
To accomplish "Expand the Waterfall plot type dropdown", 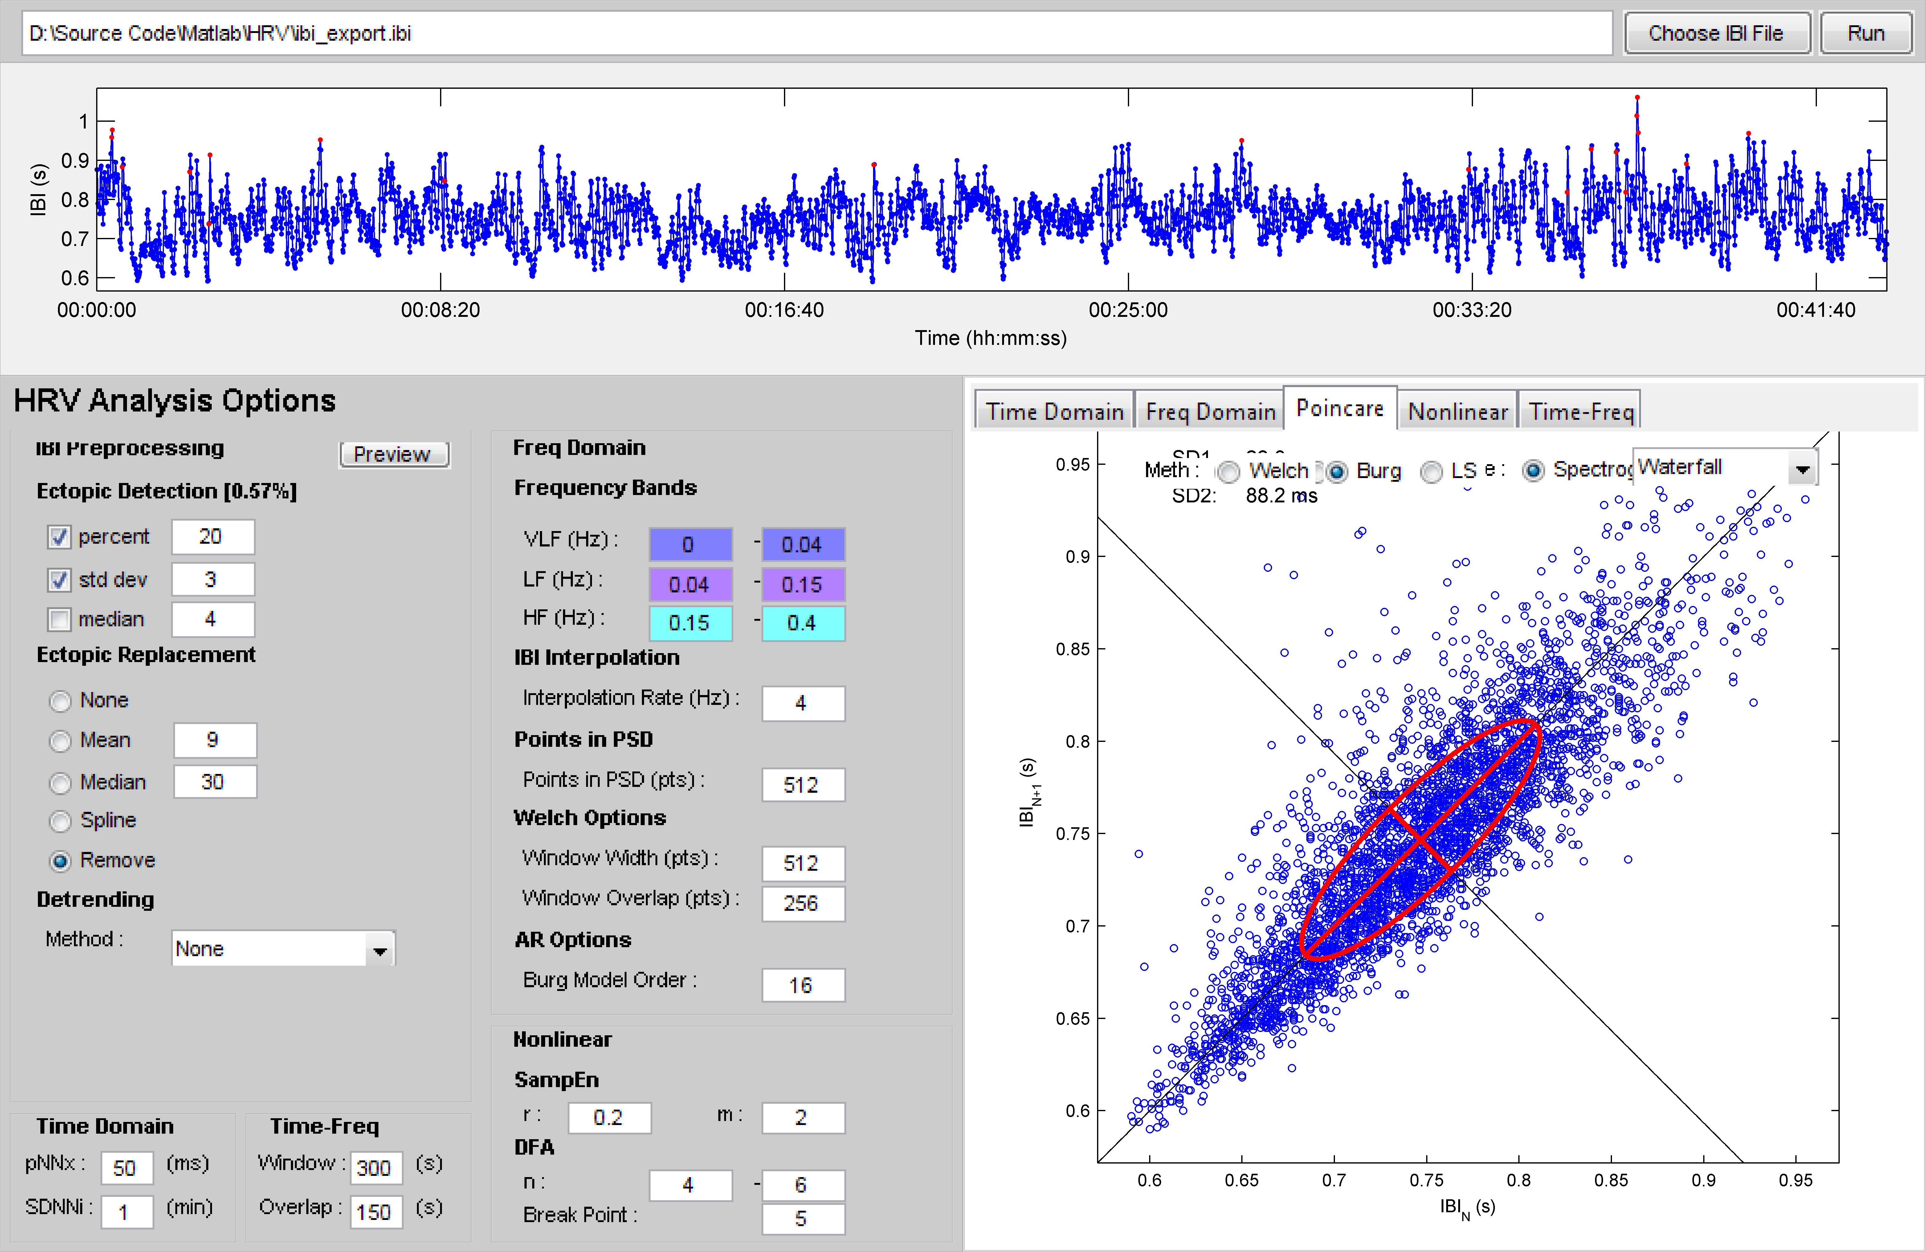I will (1802, 468).
